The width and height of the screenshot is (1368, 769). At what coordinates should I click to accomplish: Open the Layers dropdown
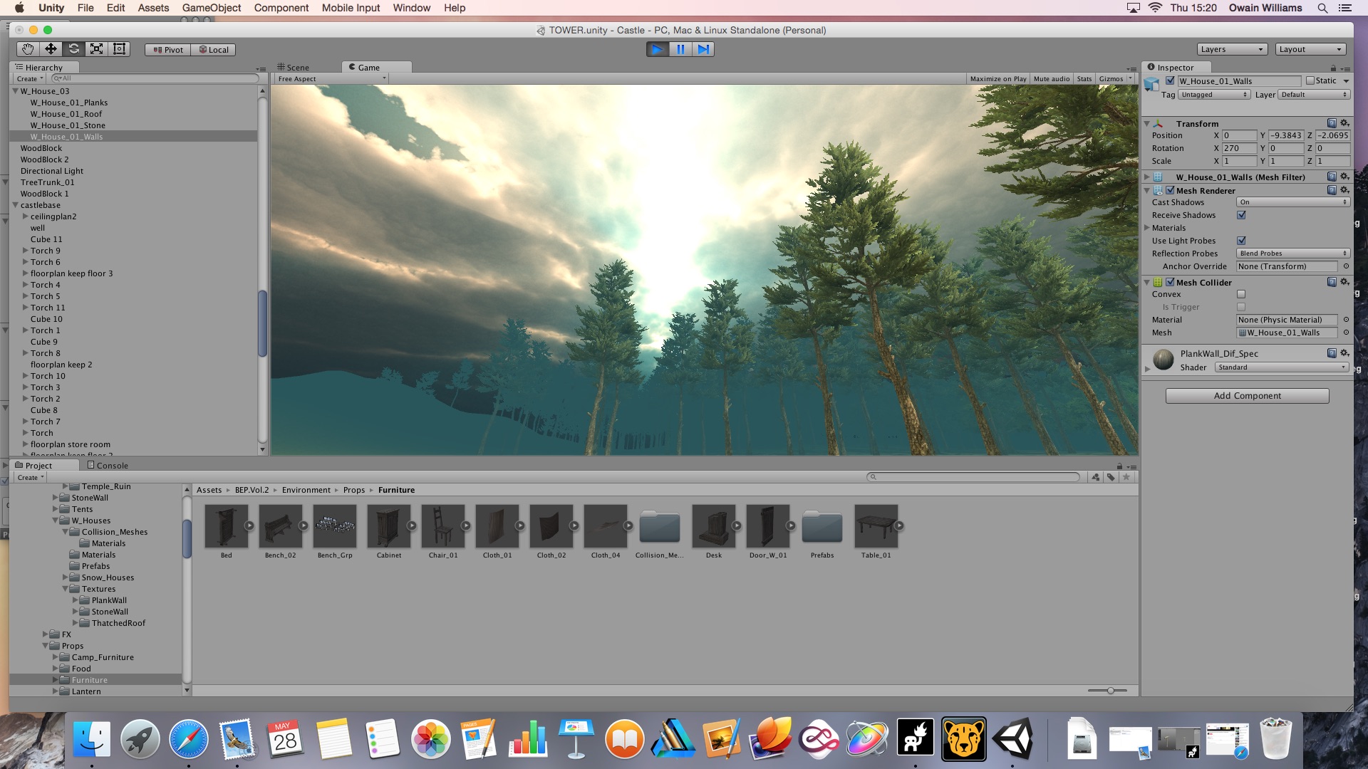(1232, 49)
